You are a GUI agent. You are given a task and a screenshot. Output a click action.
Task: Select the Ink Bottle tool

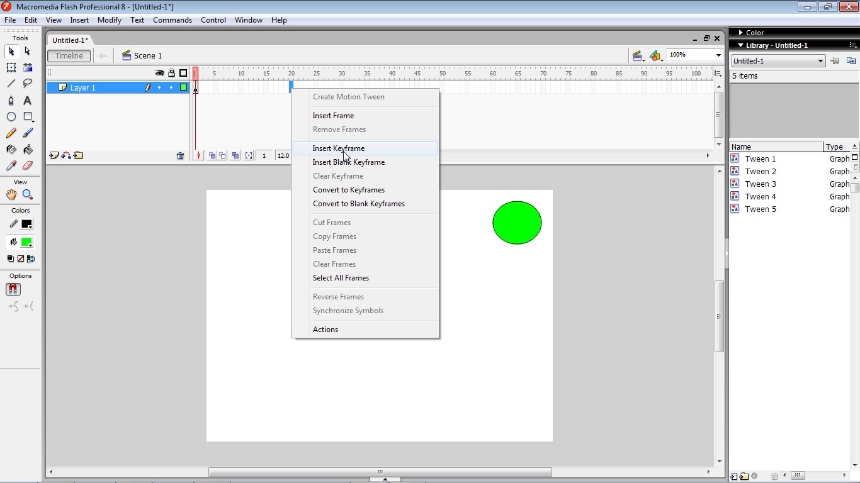[11, 150]
